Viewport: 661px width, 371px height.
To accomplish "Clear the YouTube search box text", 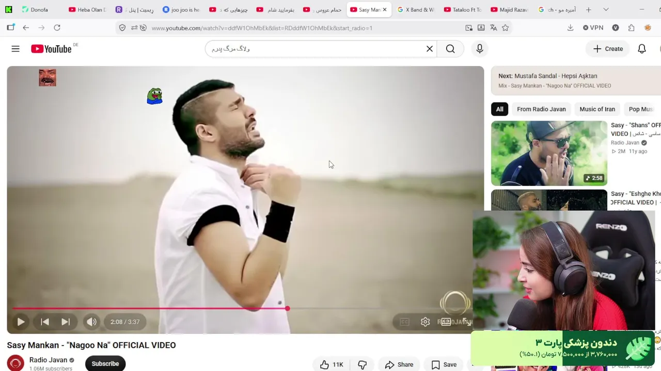I will pos(429,49).
